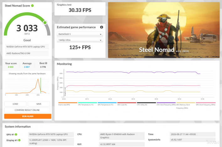Click the Monitoring section heading
The width and height of the screenshot is (222, 147).
64,64
